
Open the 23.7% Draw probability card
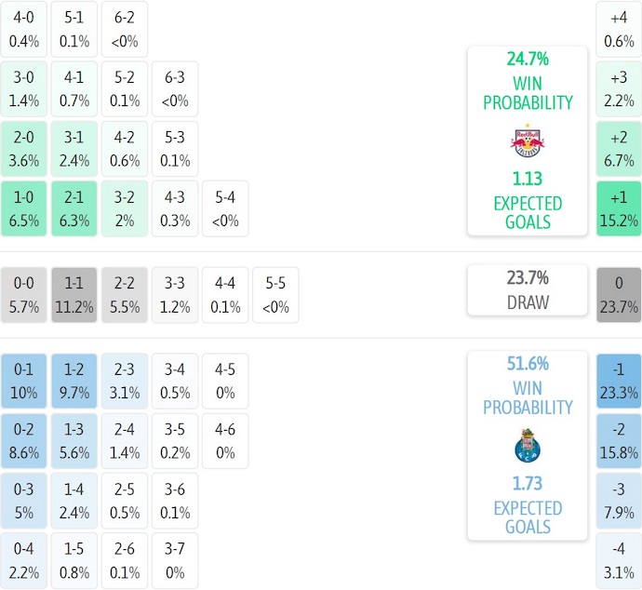[x=528, y=289]
